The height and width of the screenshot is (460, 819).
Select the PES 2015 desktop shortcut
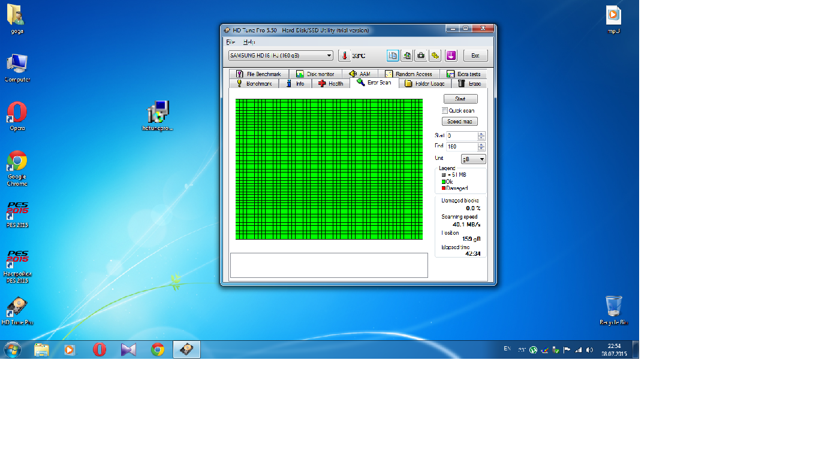click(17, 215)
